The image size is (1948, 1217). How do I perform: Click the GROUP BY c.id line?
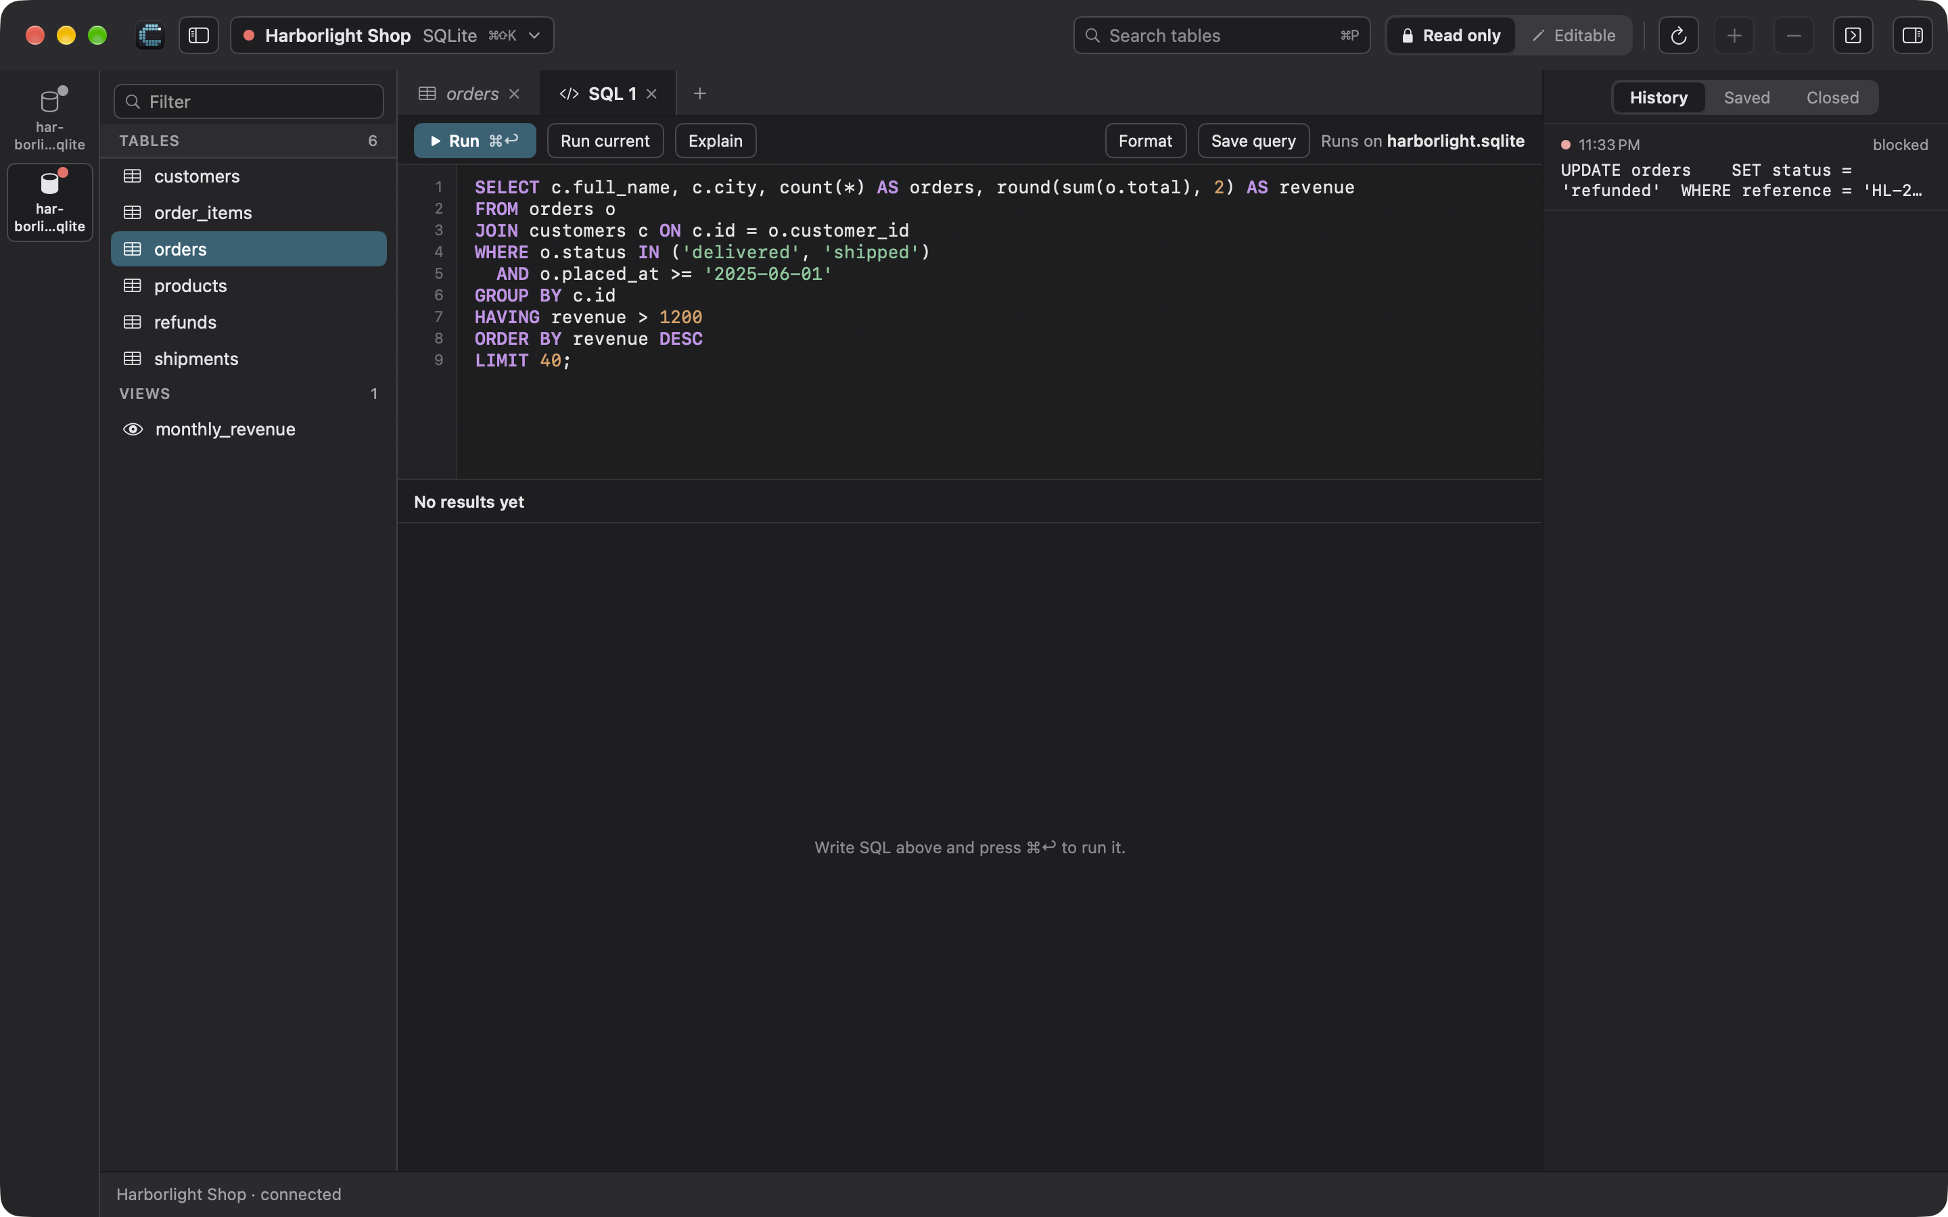545,295
